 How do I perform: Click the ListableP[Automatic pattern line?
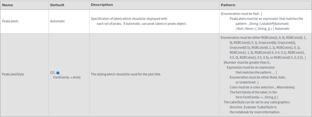coord(262,24)
